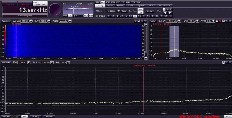Zoom in on the spectrum panel
Screen dimensions: 232x118
pyautogui.click(x=142, y=21)
